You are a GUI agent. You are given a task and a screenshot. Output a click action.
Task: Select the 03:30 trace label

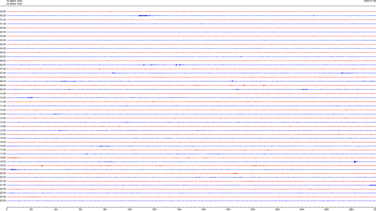pos(3,40)
